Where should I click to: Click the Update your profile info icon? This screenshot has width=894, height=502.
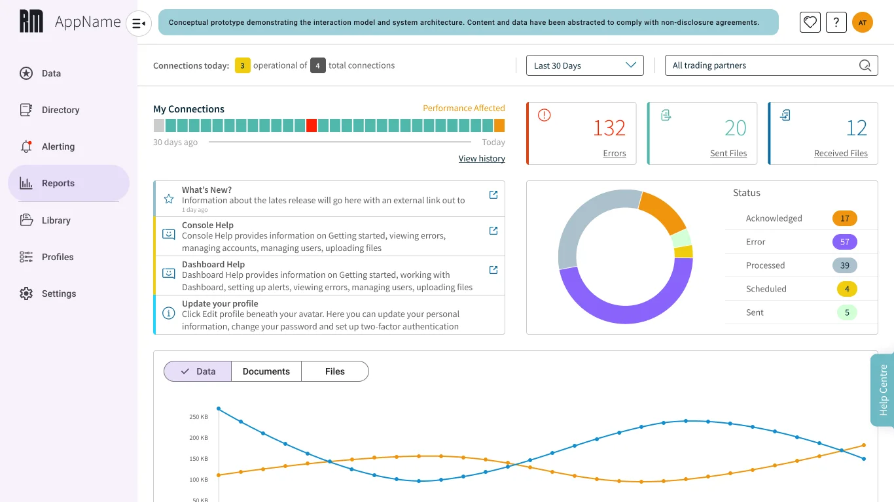(x=169, y=313)
